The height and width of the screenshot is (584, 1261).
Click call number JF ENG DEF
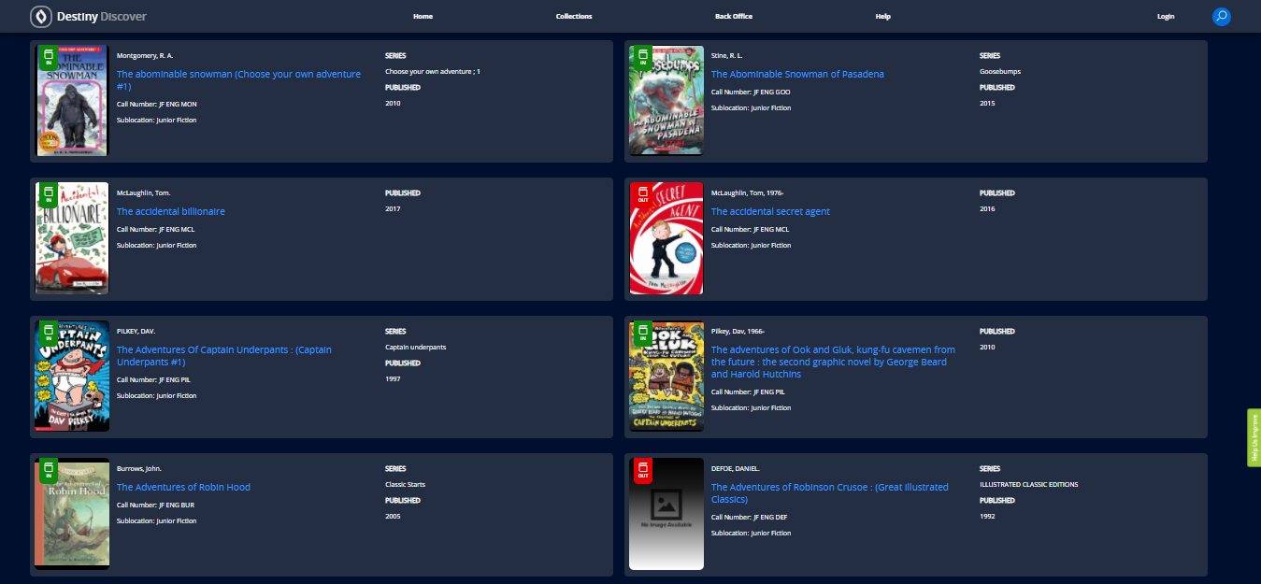(770, 517)
